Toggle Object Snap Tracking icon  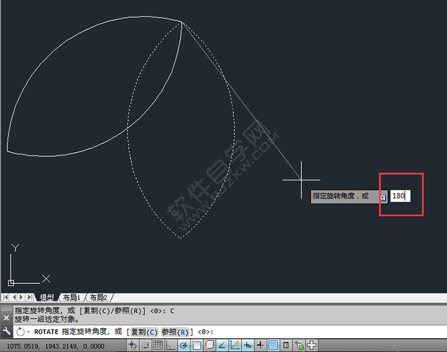tap(222, 346)
